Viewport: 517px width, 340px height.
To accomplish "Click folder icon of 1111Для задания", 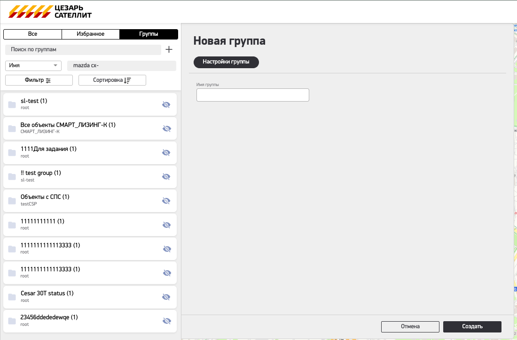I will coord(12,152).
